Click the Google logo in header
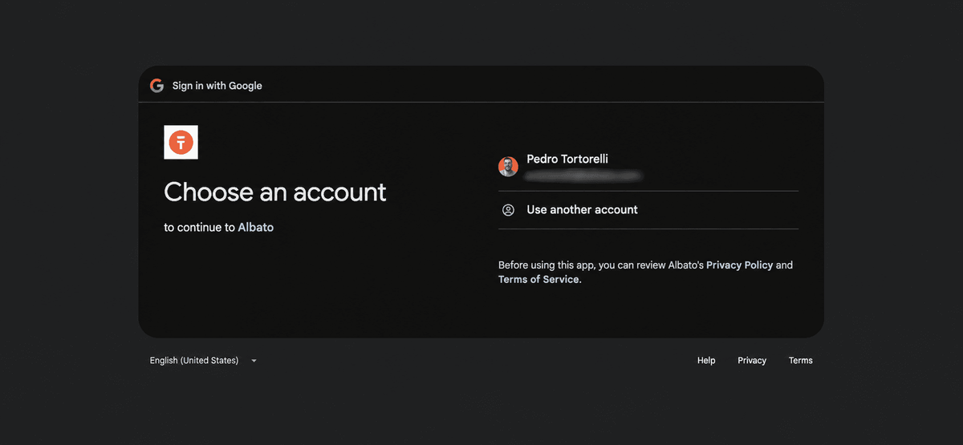The image size is (963, 445). (x=156, y=86)
